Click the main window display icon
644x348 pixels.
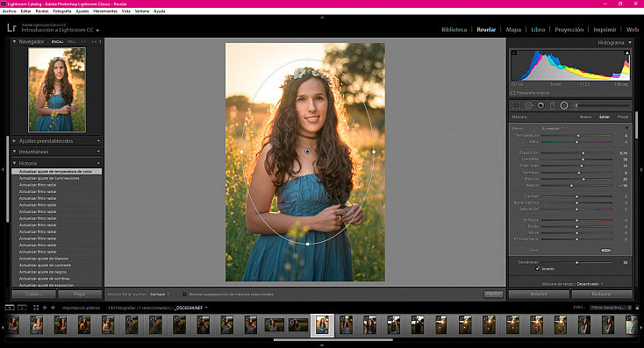9,308
